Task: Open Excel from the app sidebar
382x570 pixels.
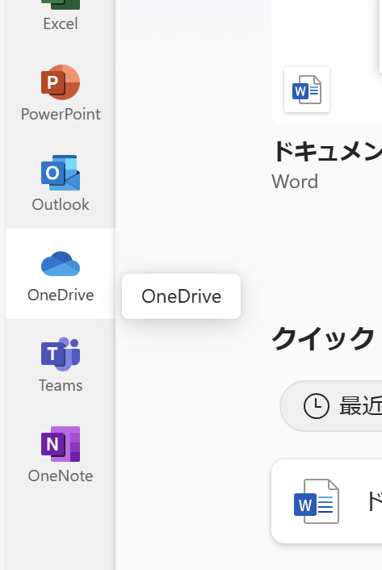Action: coord(61,16)
